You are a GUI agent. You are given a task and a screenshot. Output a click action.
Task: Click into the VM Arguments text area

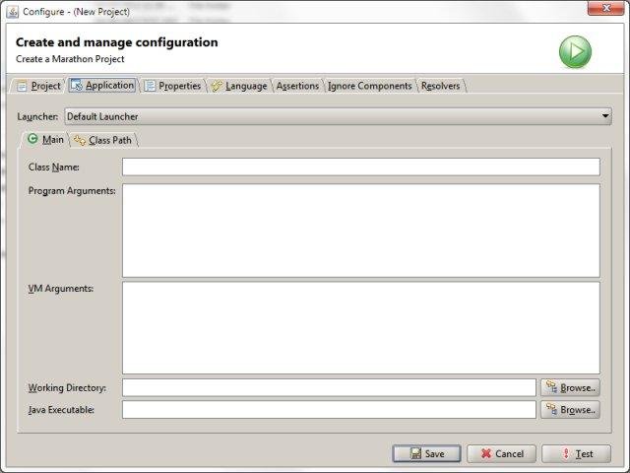360,327
